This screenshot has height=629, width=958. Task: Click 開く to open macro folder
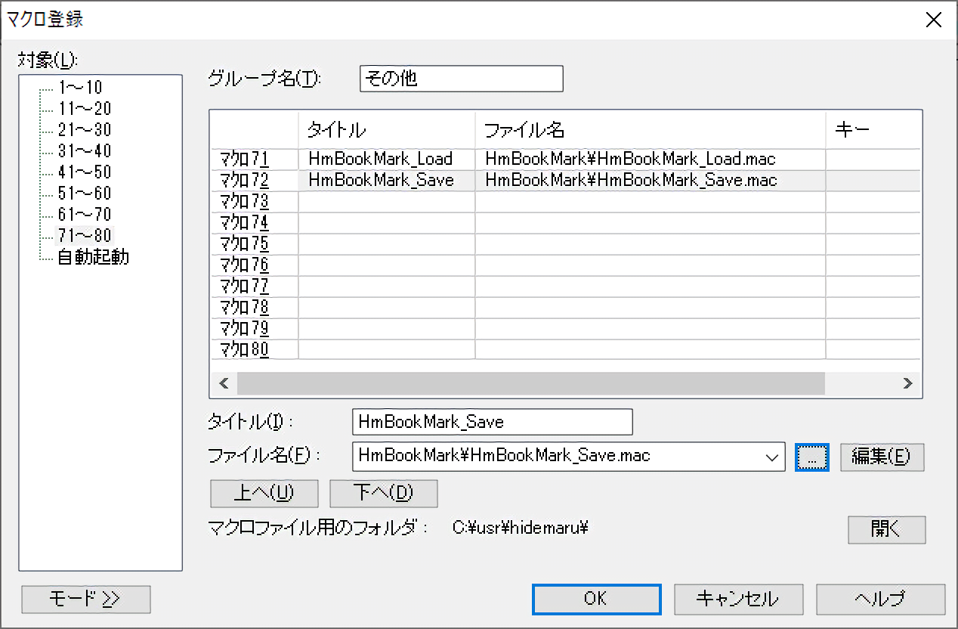pos(886,529)
